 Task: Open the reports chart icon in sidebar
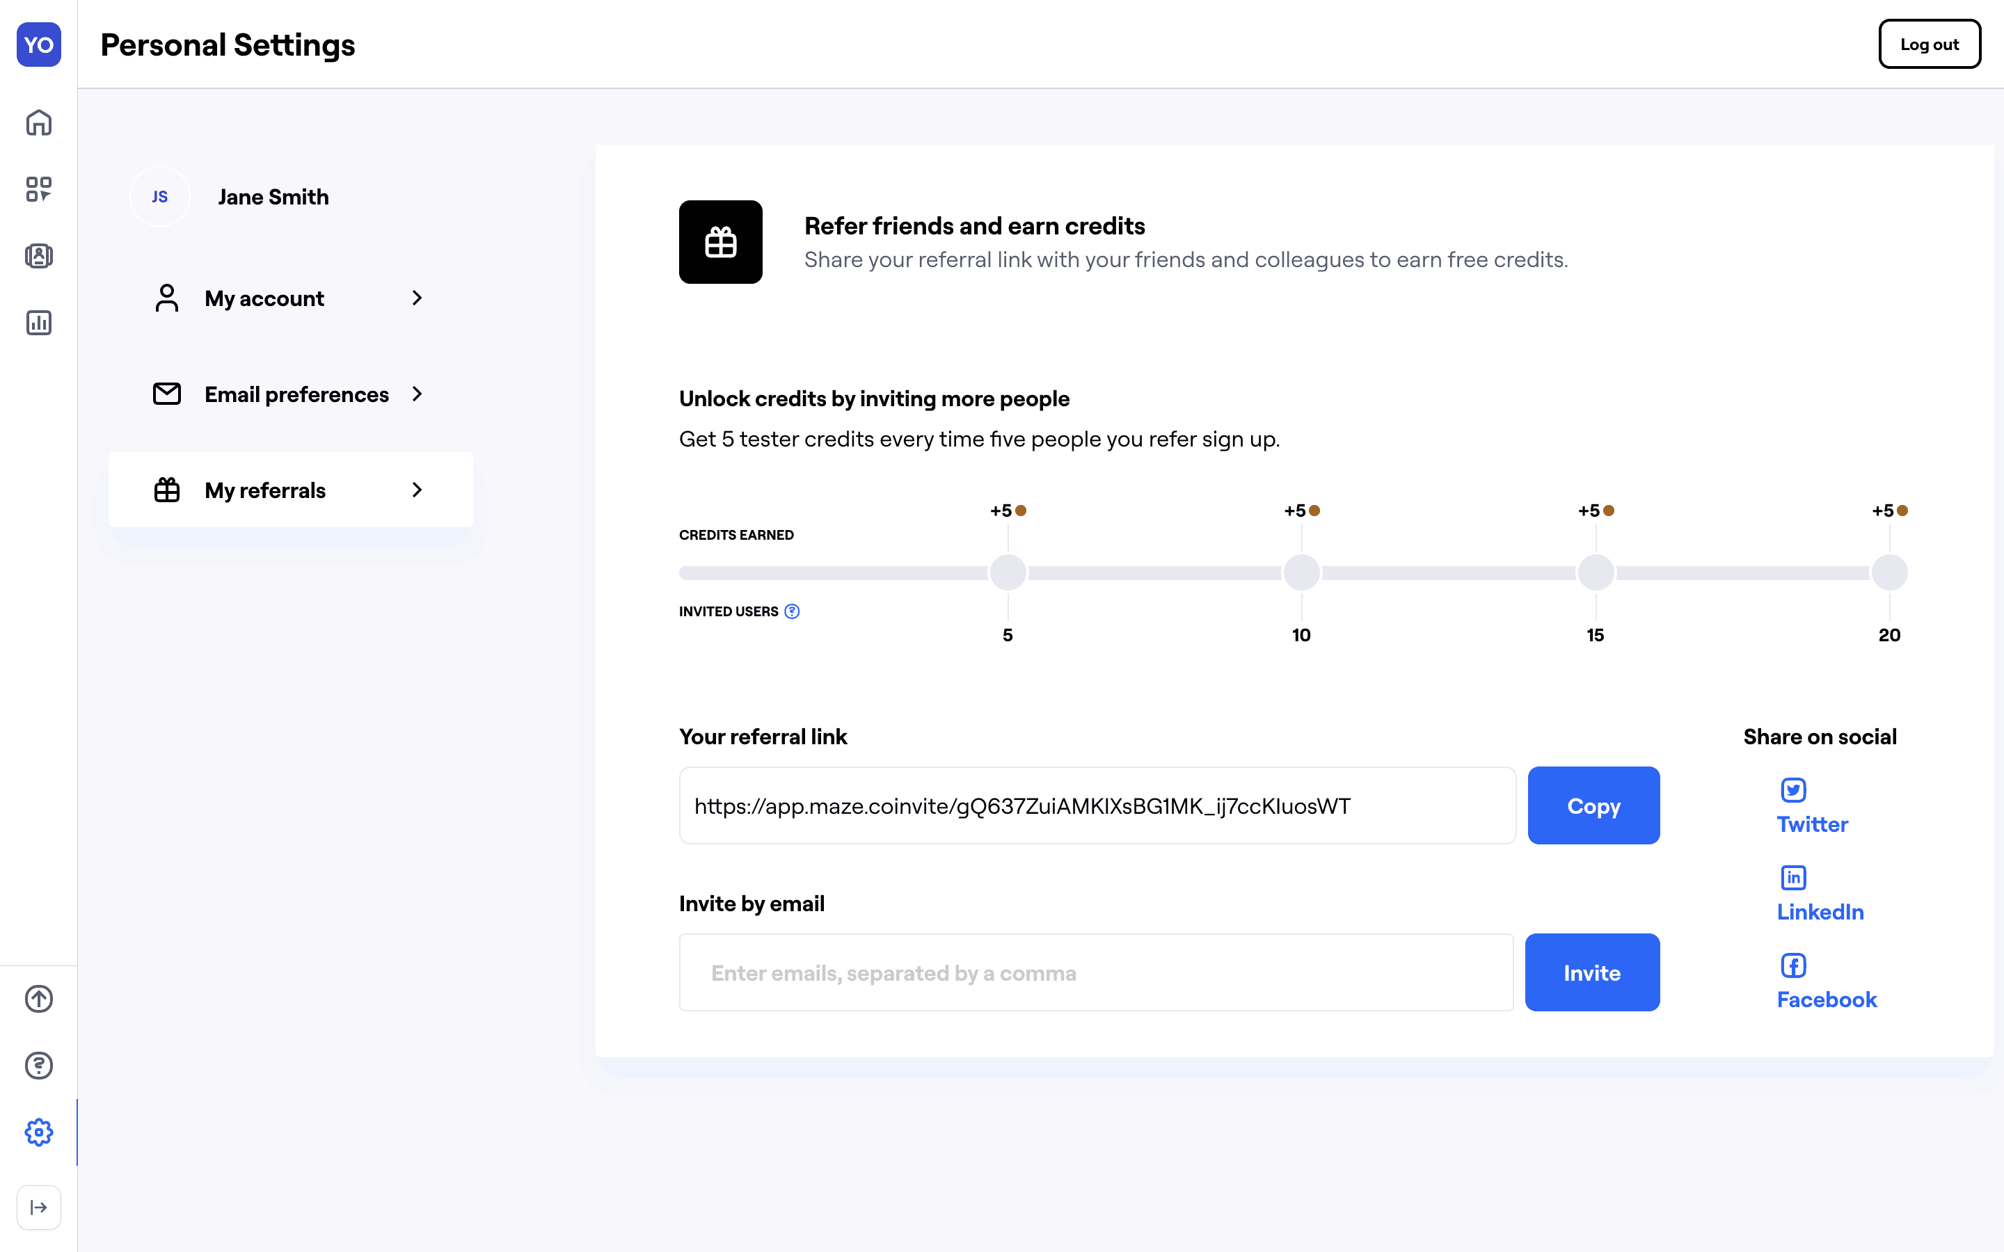(39, 322)
